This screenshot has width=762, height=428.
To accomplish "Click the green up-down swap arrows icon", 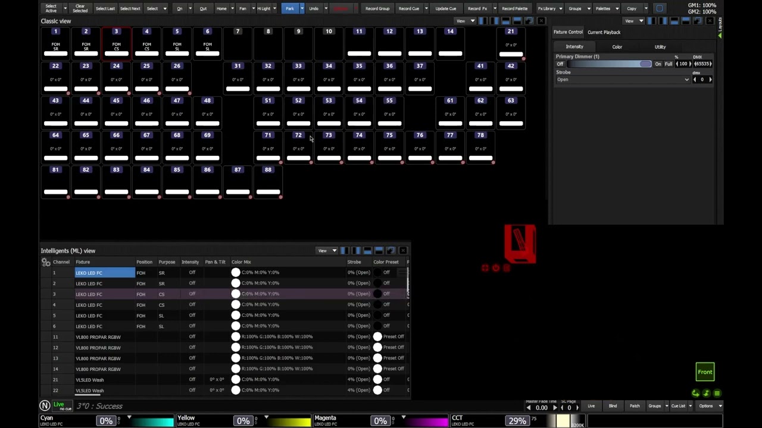I will click(x=706, y=394).
